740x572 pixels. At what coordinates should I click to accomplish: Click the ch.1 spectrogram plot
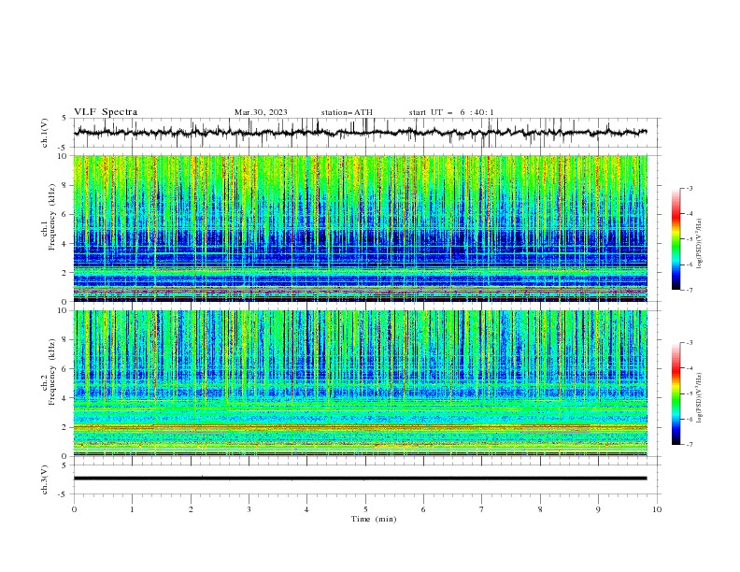pos(360,228)
